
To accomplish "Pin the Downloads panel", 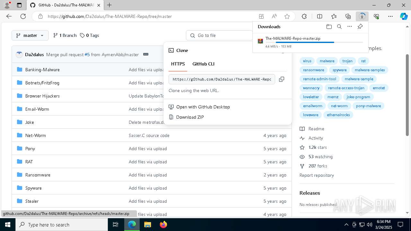I will tap(360, 27).
